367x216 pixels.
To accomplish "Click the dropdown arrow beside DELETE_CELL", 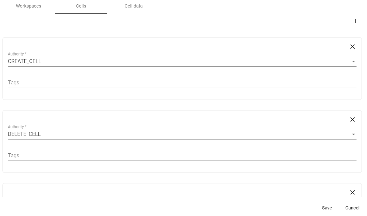I will [x=354, y=134].
